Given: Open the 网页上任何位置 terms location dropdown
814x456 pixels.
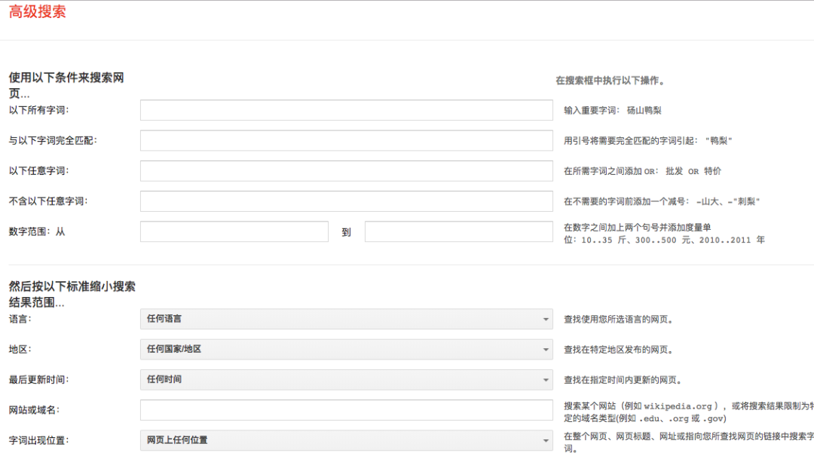Looking at the screenshot, I should [346, 440].
